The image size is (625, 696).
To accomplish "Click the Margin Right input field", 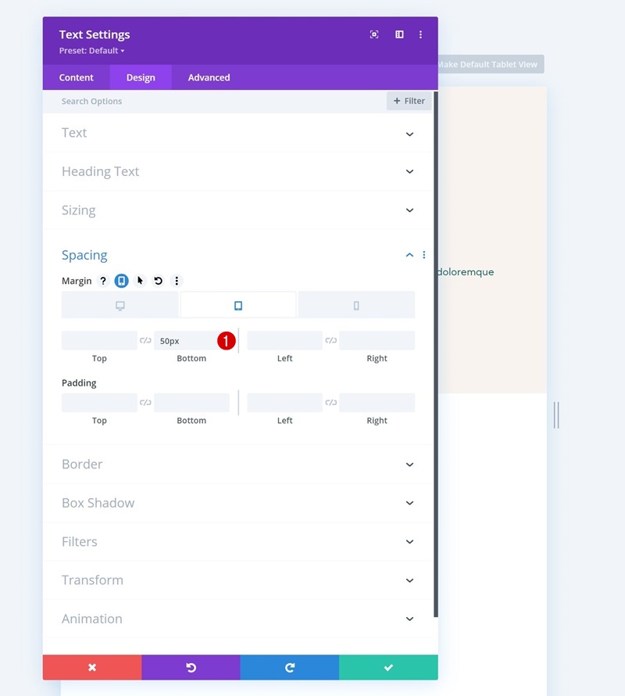I will tap(377, 340).
